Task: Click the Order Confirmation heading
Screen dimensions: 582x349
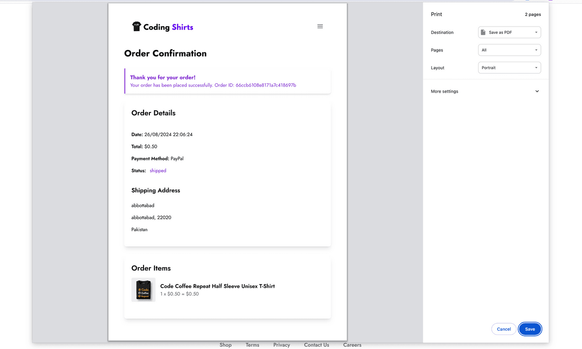Action: pos(165,53)
